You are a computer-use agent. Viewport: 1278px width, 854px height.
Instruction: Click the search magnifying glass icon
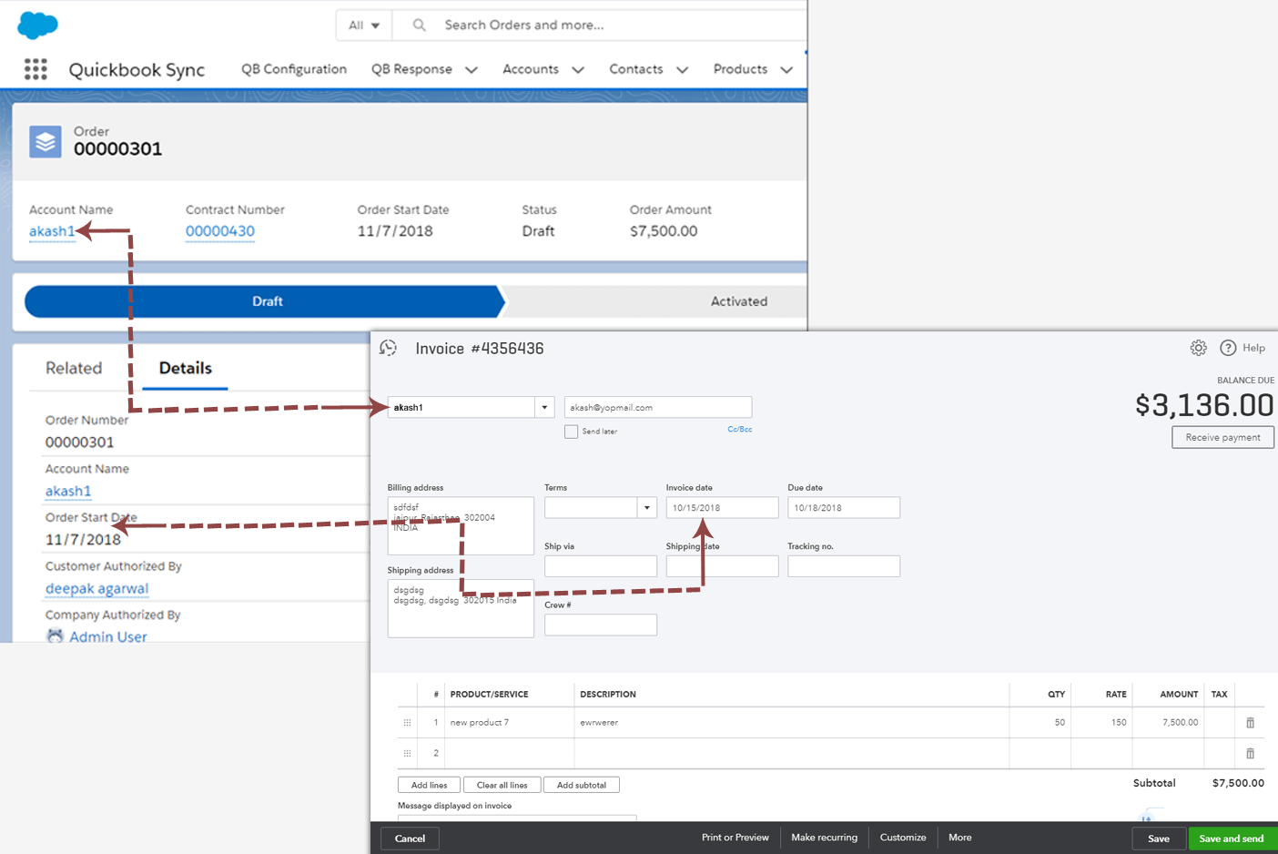(418, 25)
